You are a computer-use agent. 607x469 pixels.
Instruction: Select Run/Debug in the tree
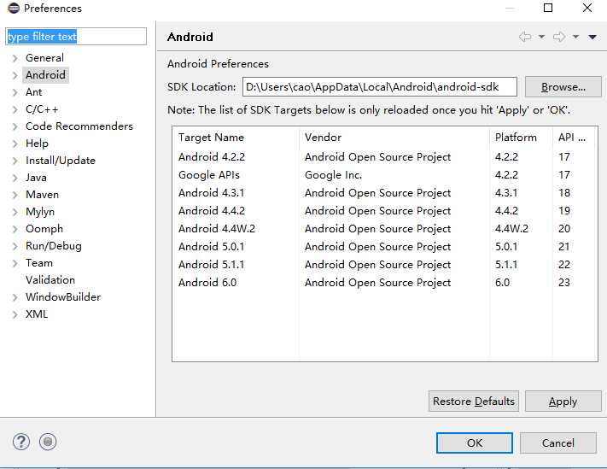(54, 246)
